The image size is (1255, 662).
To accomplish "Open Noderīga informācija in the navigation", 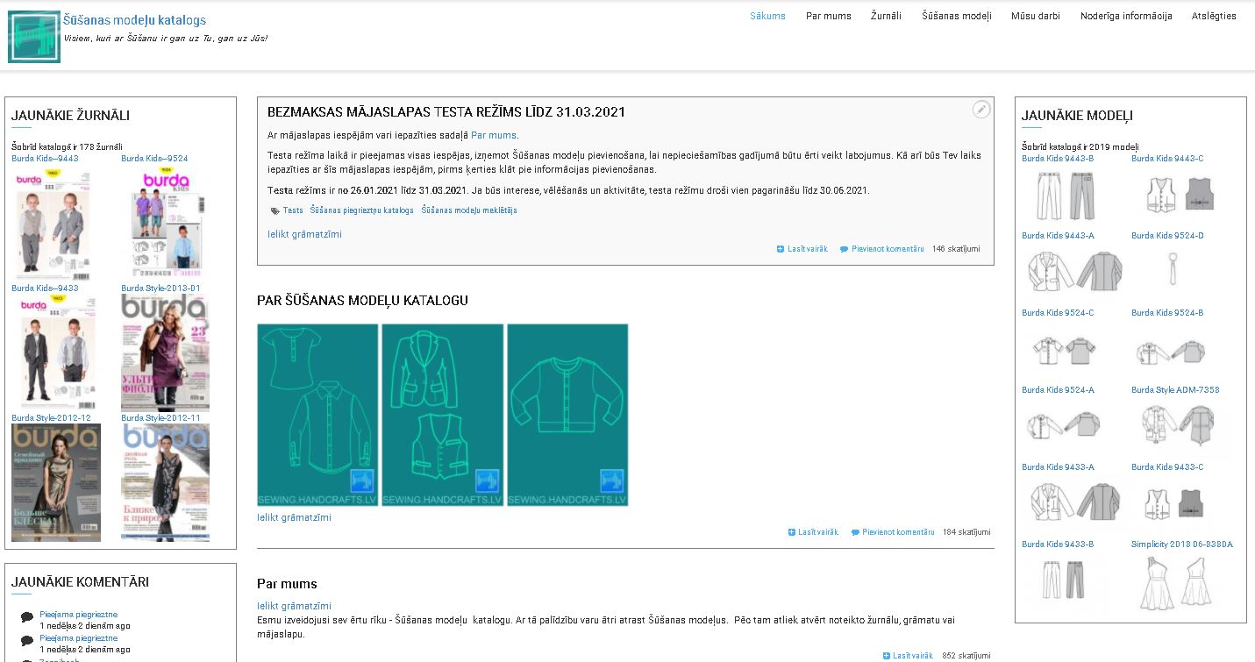I will pyautogui.click(x=1126, y=16).
